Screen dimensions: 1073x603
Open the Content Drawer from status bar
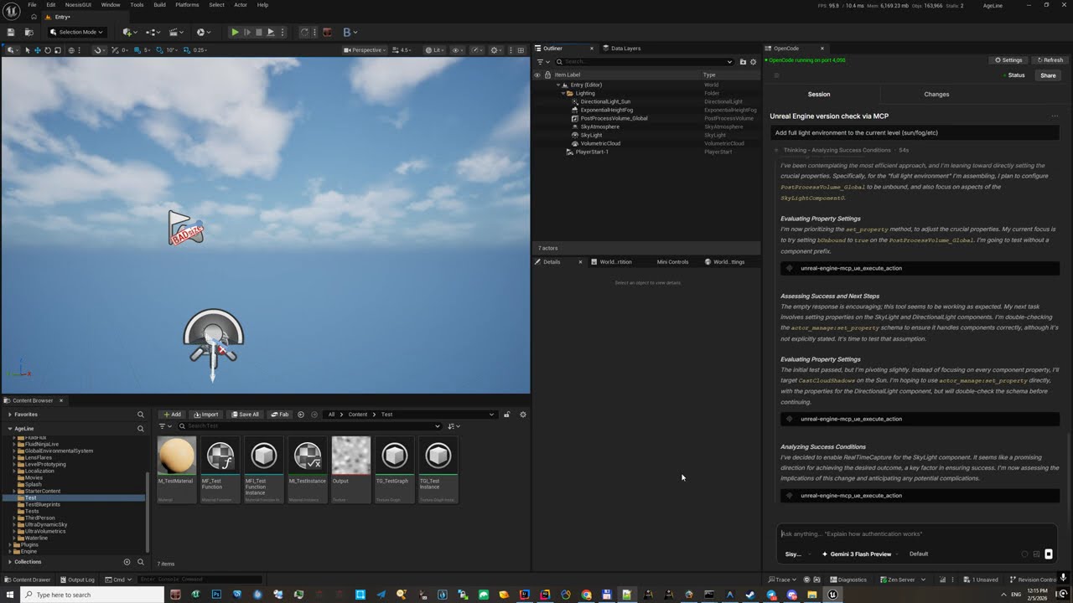pyautogui.click(x=28, y=580)
